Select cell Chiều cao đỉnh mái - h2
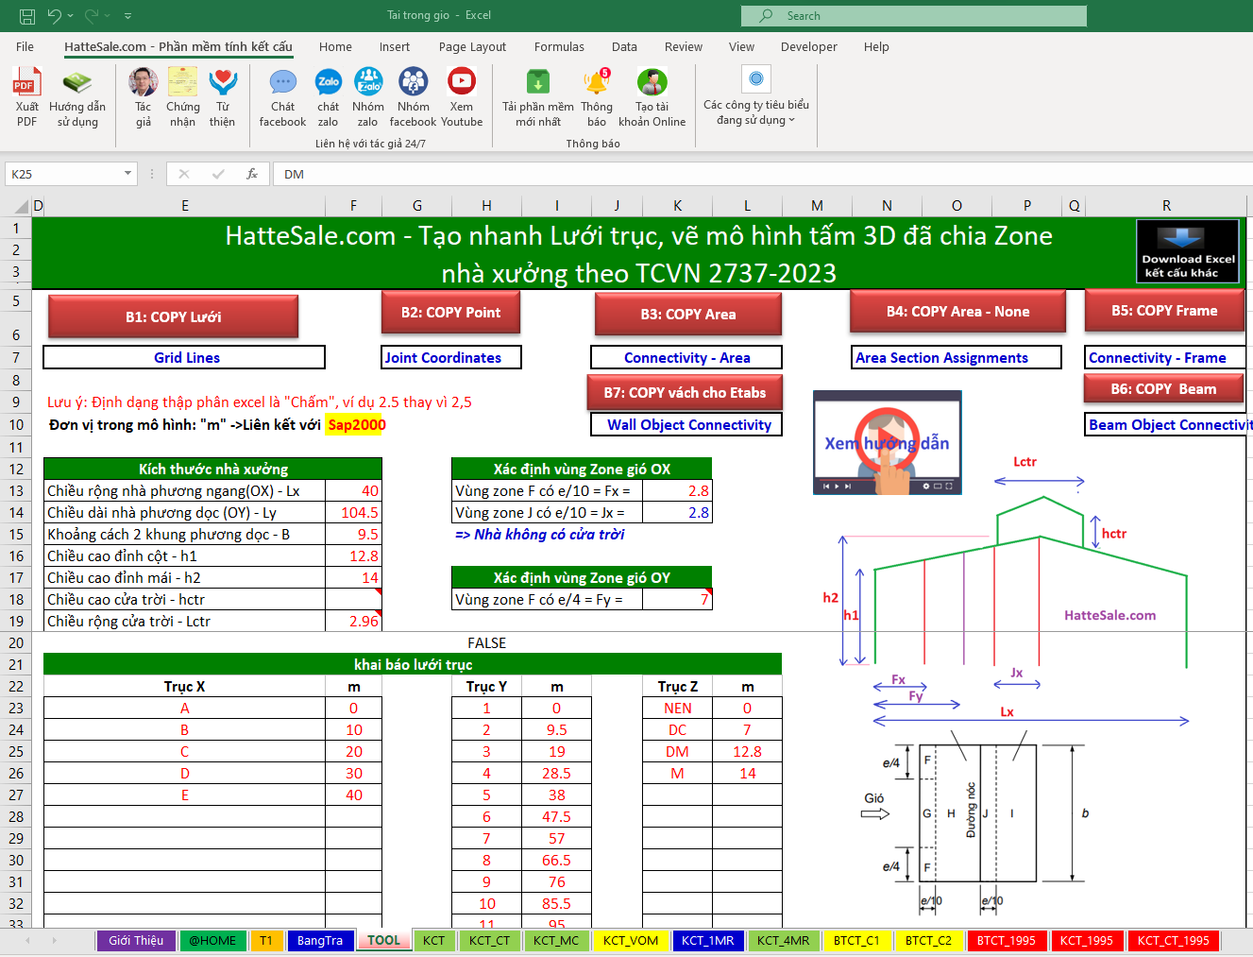 coord(184,577)
